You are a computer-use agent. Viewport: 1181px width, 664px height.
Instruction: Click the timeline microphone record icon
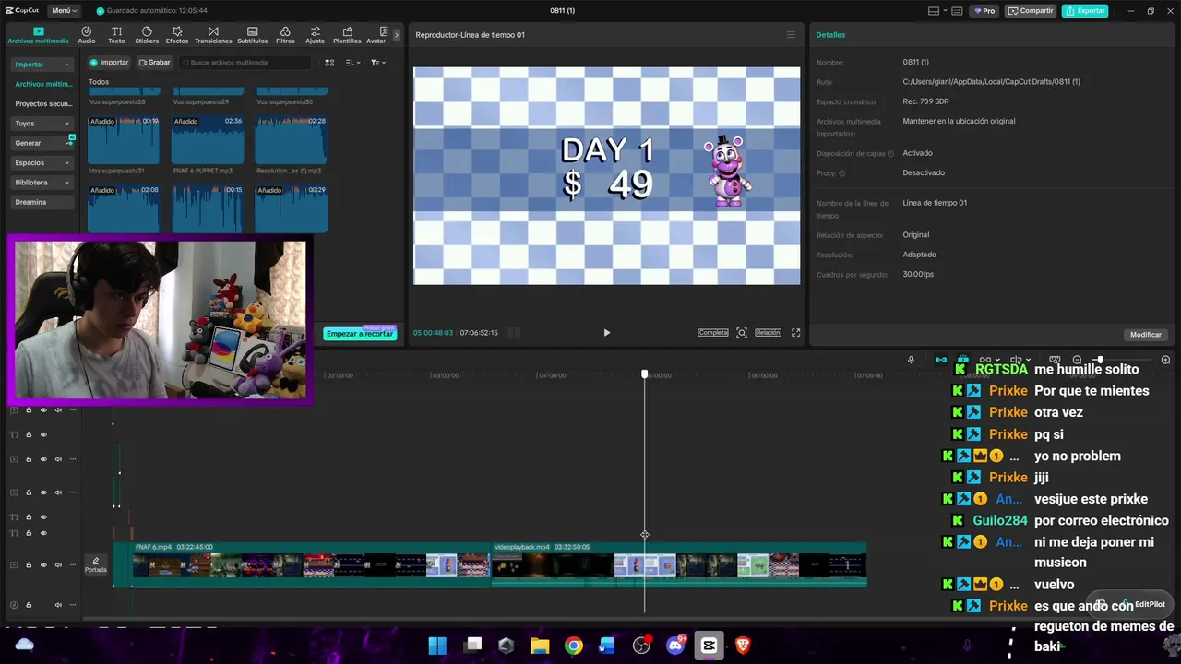point(911,360)
